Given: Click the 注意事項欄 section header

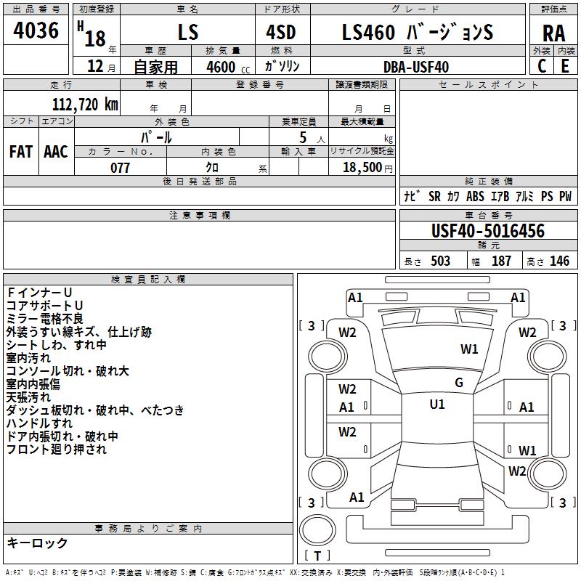Looking at the screenshot, I should click(200, 215).
